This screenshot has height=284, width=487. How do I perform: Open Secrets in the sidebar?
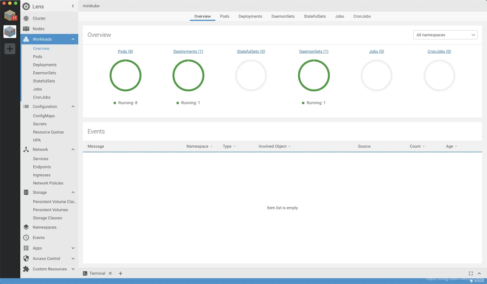40,124
